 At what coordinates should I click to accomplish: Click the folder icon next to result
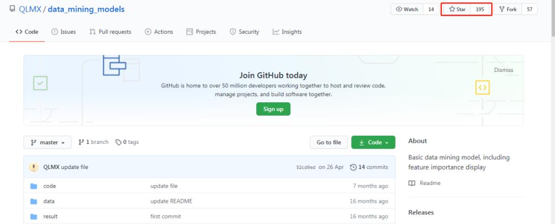(34, 217)
